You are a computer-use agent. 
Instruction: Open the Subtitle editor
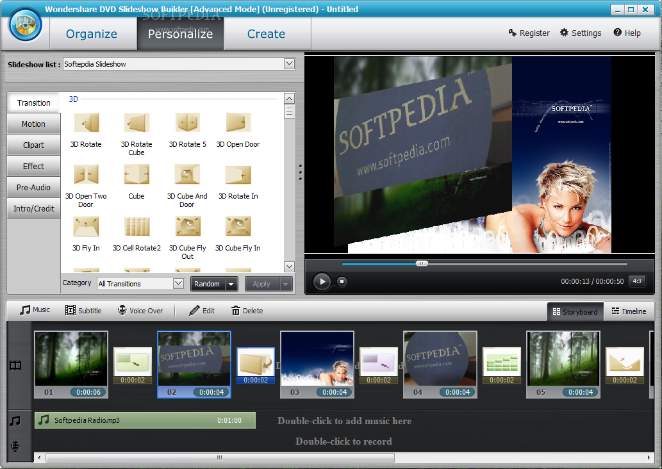(x=83, y=311)
